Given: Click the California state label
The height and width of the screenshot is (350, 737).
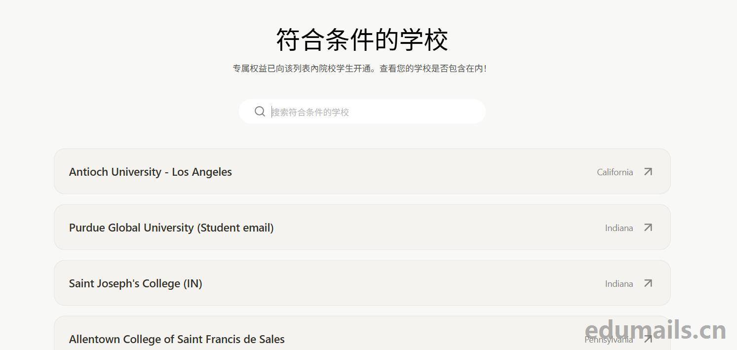Looking at the screenshot, I should pyautogui.click(x=615, y=172).
